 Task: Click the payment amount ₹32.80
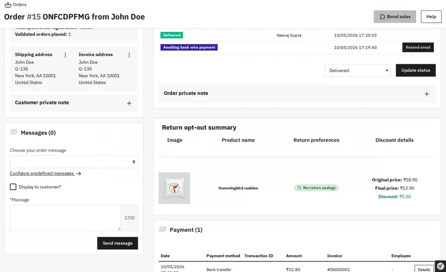click(293, 269)
